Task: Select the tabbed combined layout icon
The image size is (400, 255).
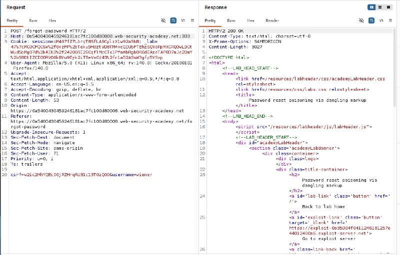Action: click(388, 7)
